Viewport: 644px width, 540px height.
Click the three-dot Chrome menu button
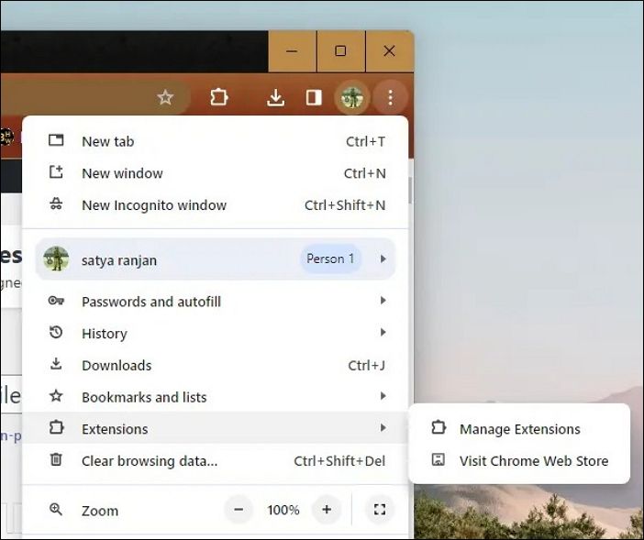coord(390,97)
